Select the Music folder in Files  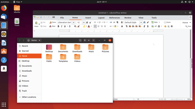click(x=91, y=49)
